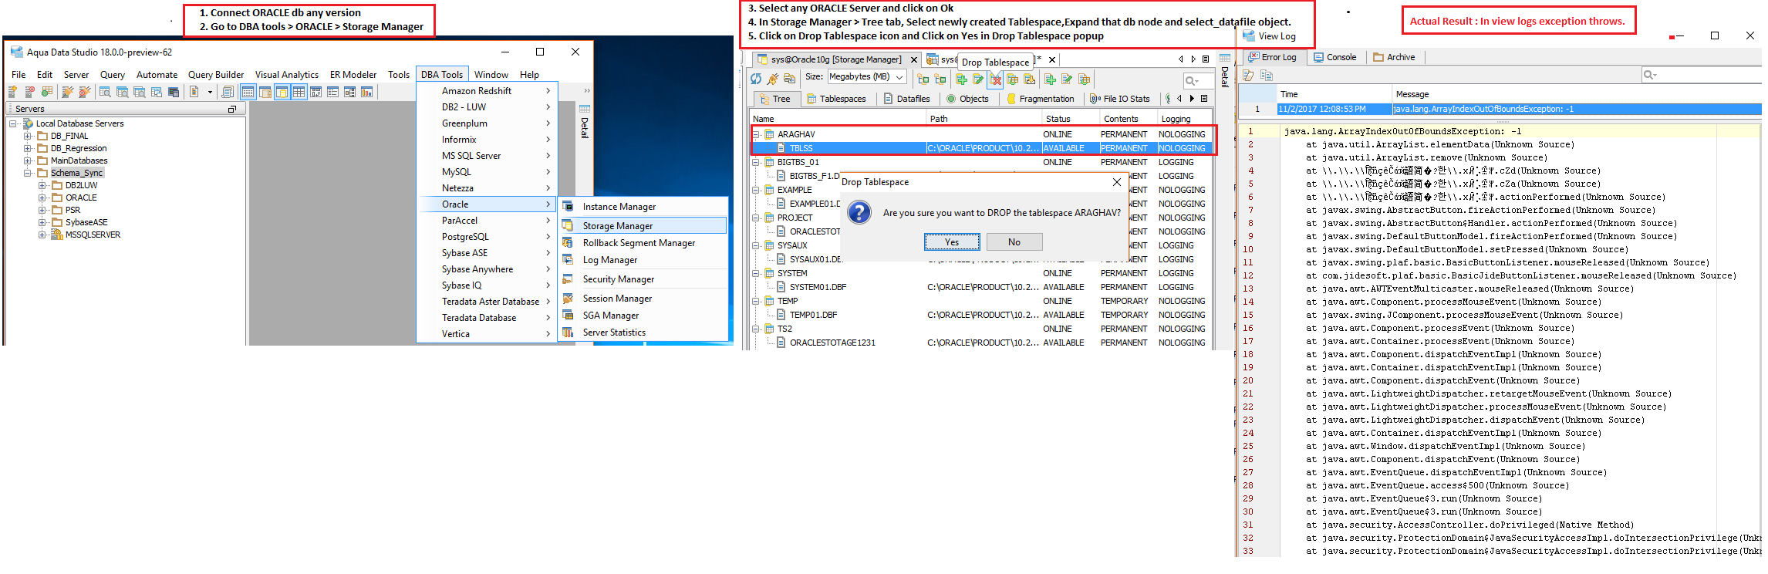Switch to the Tablespaces tab
This screenshot has height=574, width=1768.
pos(836,99)
